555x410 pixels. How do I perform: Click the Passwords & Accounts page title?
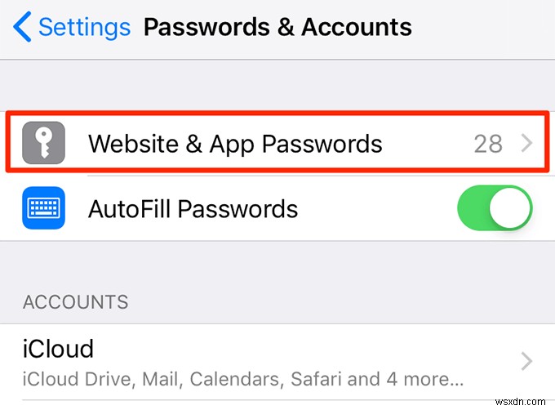click(277, 27)
